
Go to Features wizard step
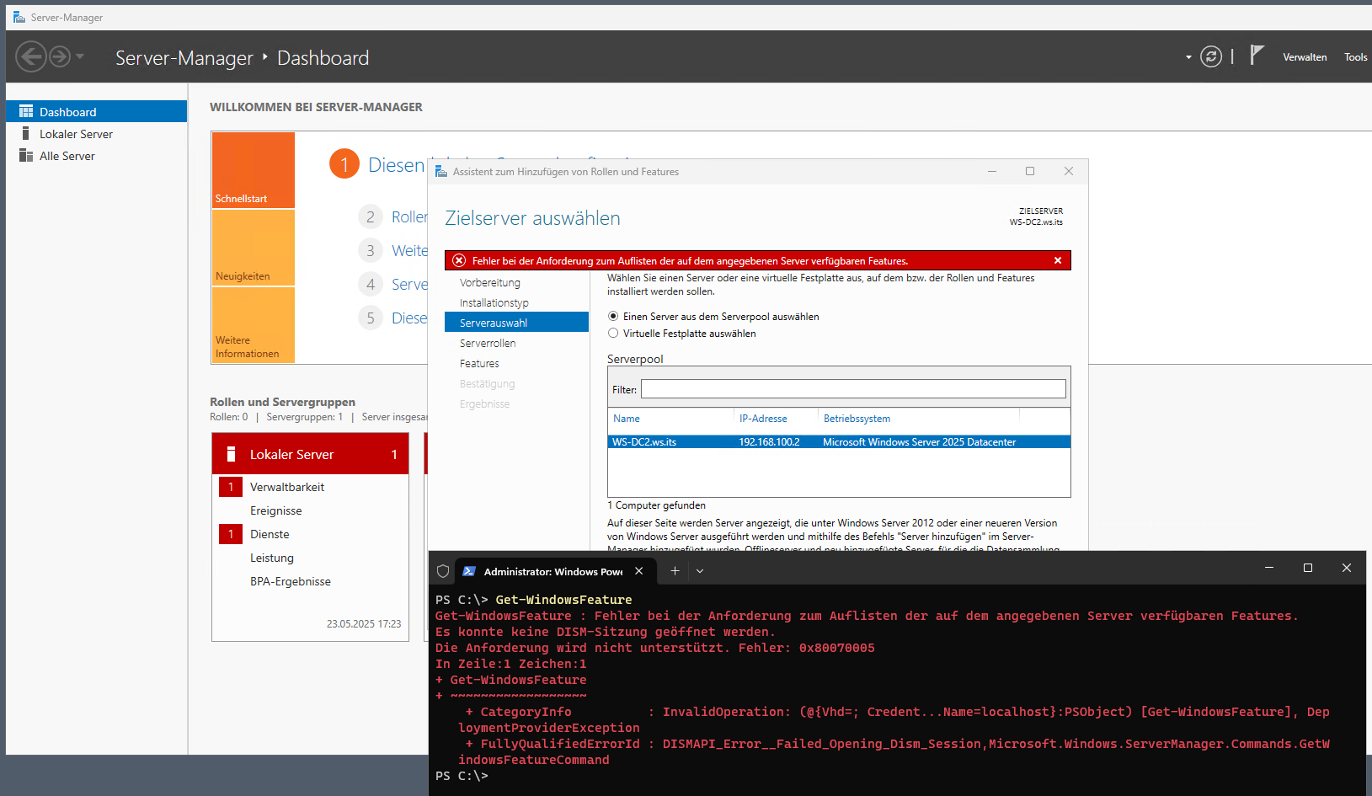point(479,364)
